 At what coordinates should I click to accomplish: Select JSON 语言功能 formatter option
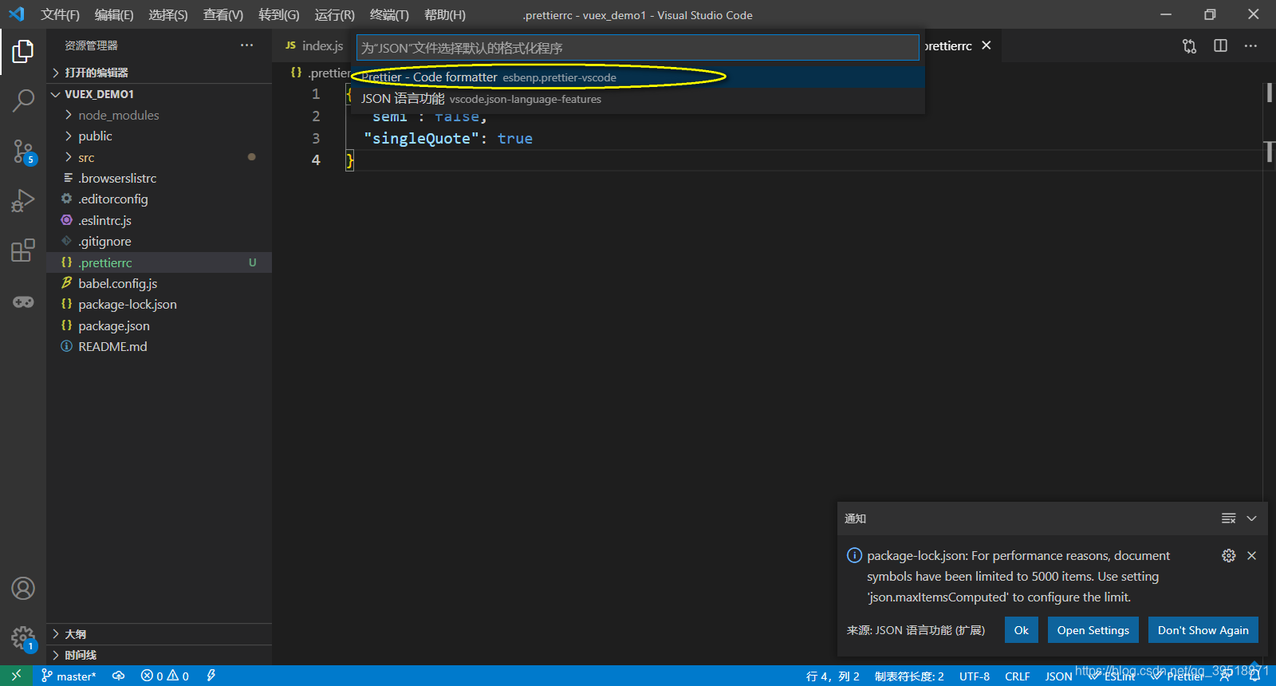[x=638, y=99]
